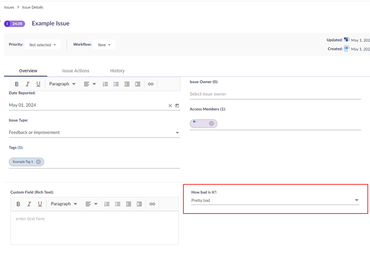Insert link using Custom Field toolbar link icon
Screen dimensions: 370x257
pyautogui.click(x=152, y=204)
